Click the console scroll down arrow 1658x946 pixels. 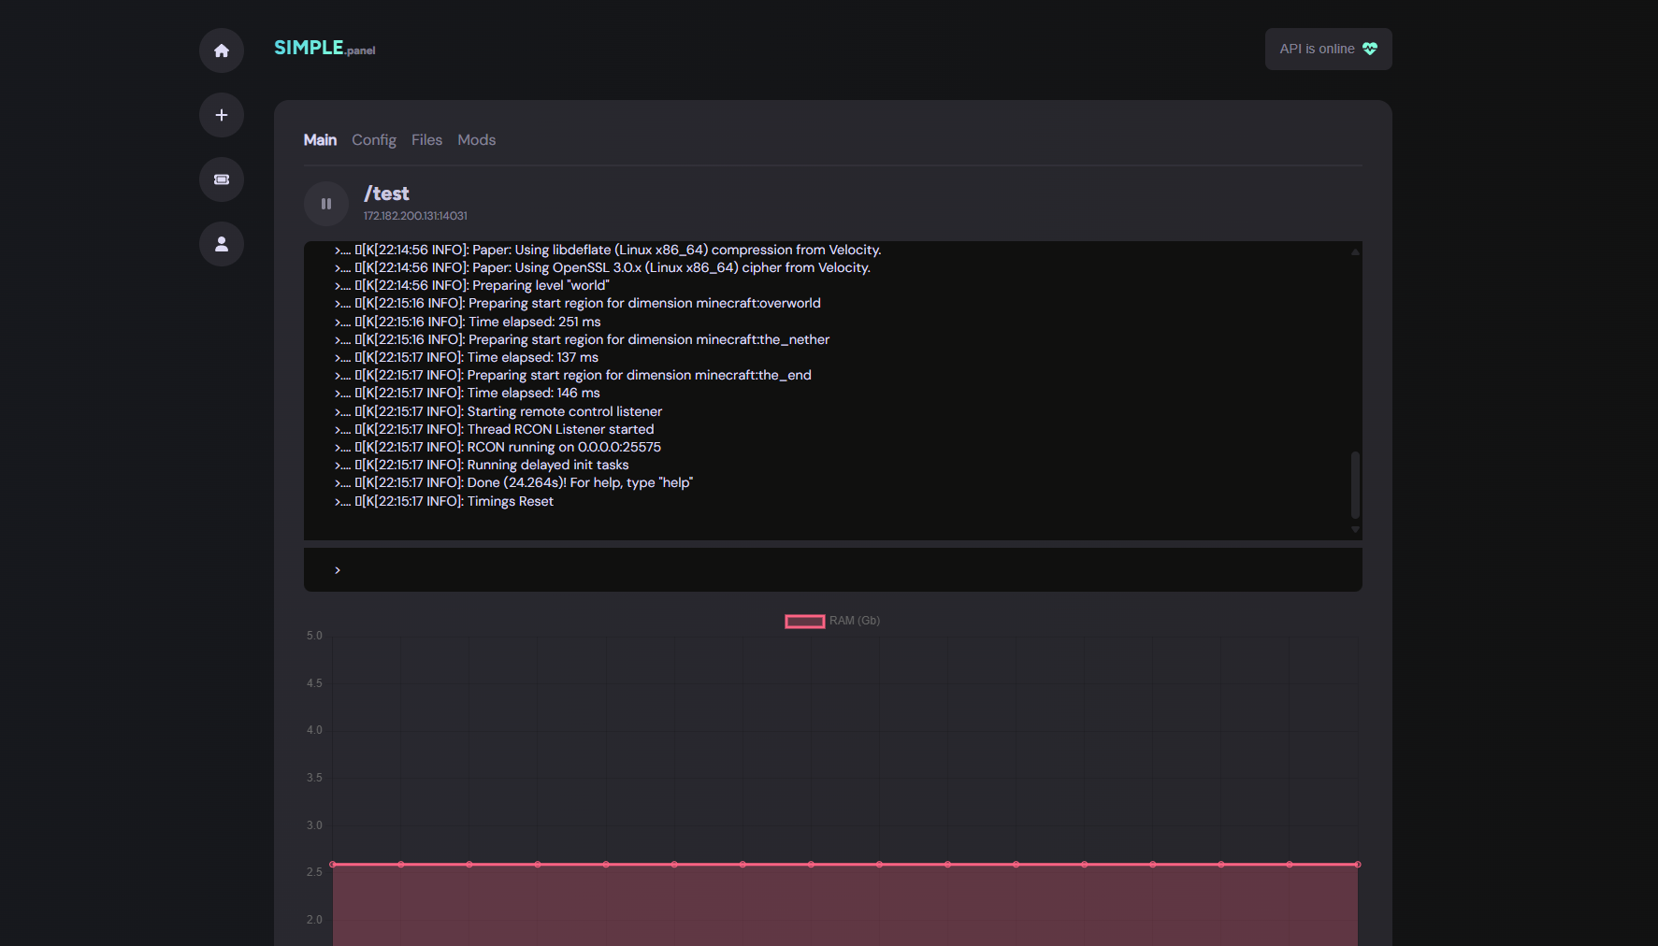coord(1355,530)
